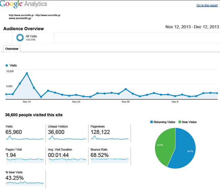Click the % New Visits sparkline
This screenshot has height=195, width=220.
tap(24, 183)
